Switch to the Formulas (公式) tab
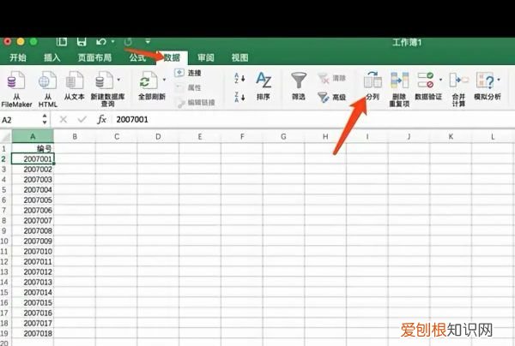The width and height of the screenshot is (515, 346). click(x=137, y=57)
